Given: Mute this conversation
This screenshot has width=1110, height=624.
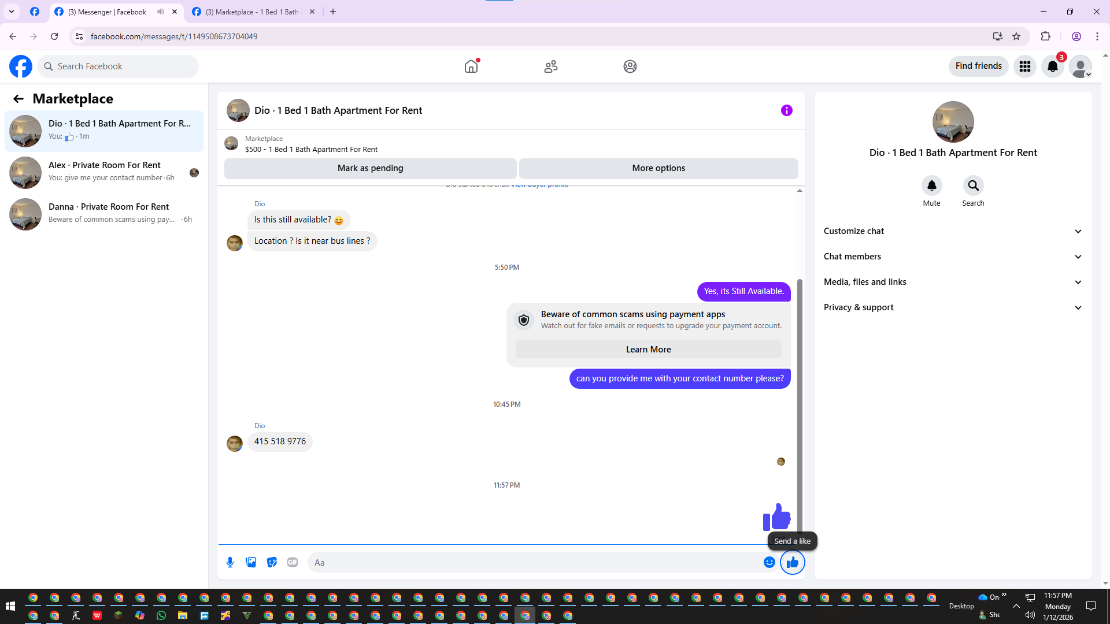Looking at the screenshot, I should 931,186.
